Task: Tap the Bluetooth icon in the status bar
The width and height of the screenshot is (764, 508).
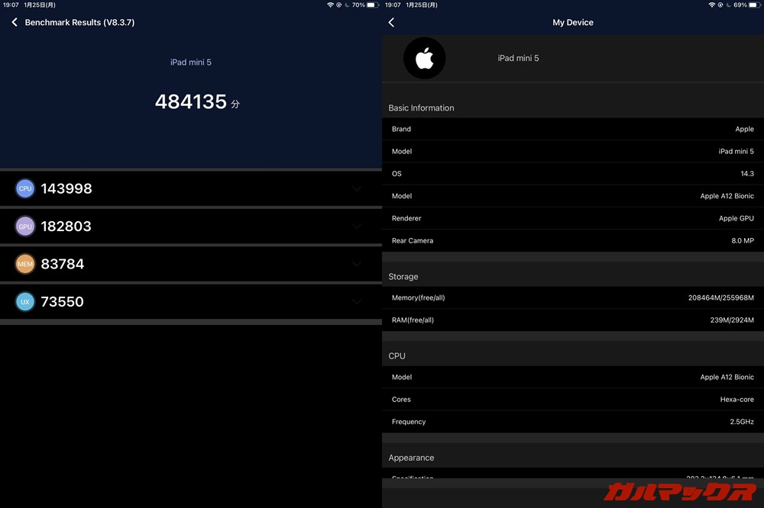Action: [x=338, y=5]
